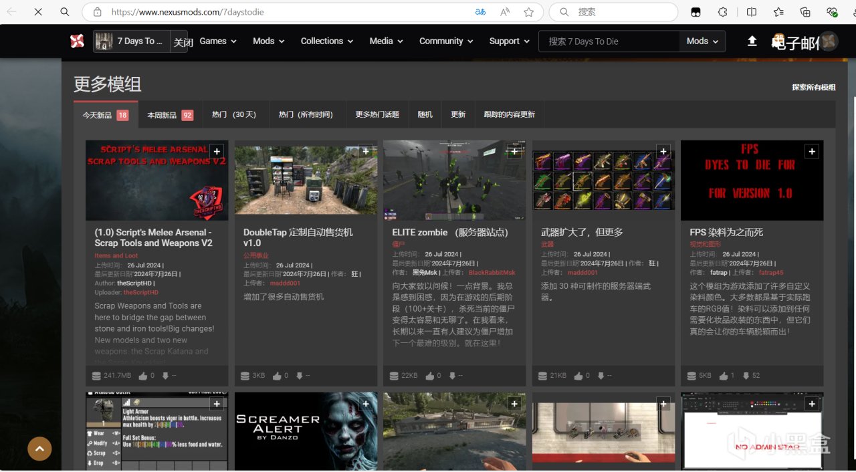The height and width of the screenshot is (472, 856).
Task: Open the browser extensions puzzle icon
Action: (723, 12)
